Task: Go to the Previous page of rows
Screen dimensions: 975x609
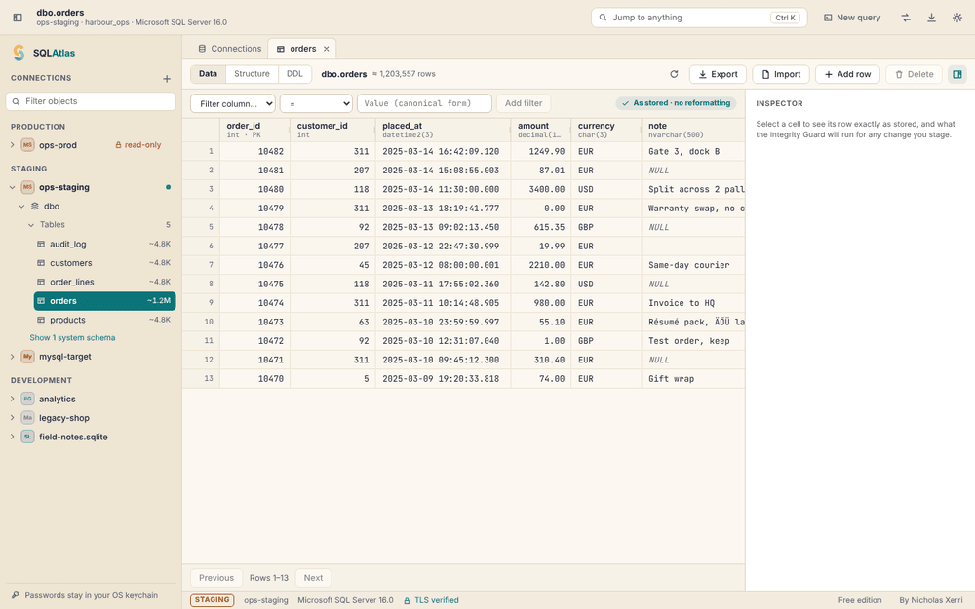Action: coord(216,577)
